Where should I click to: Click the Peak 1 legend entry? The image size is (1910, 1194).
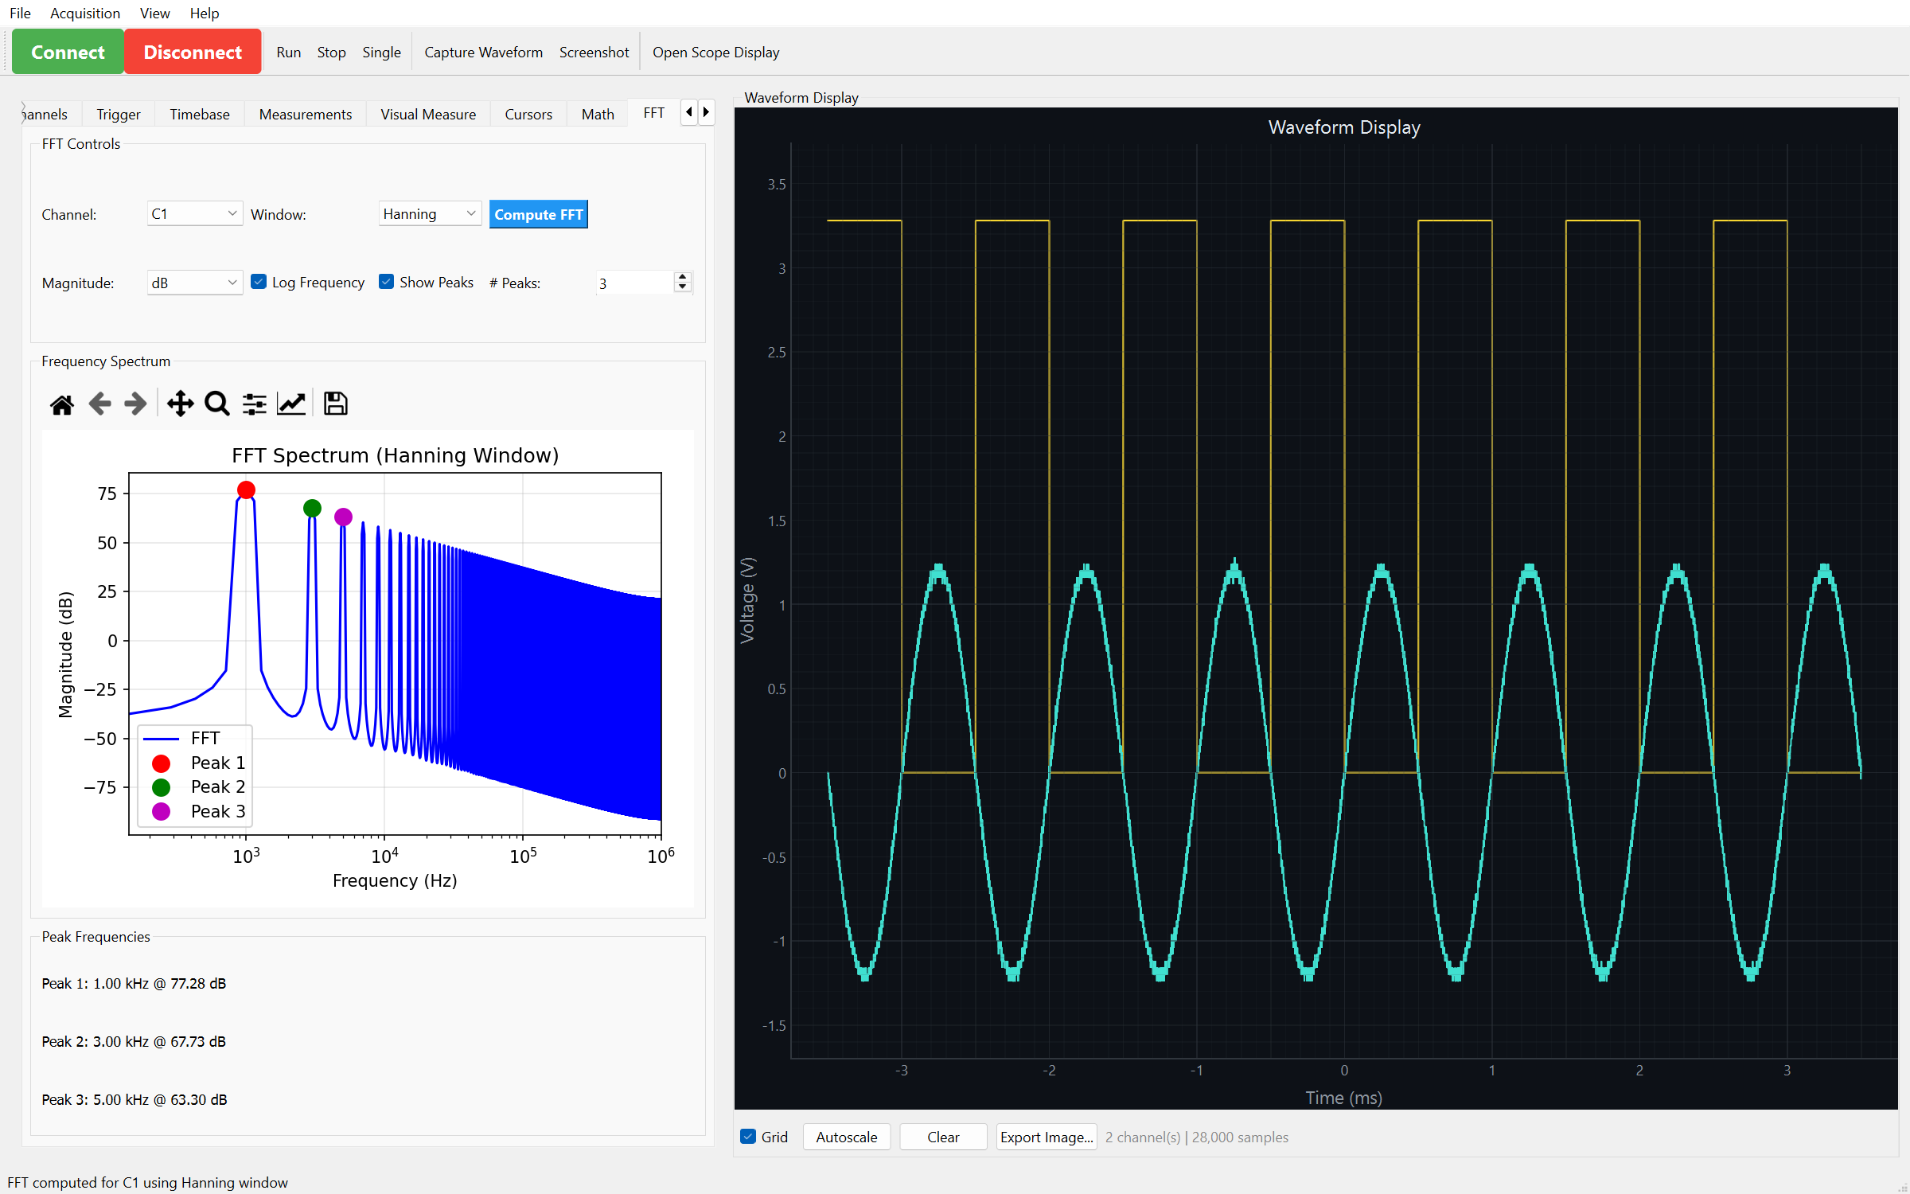pos(199,763)
